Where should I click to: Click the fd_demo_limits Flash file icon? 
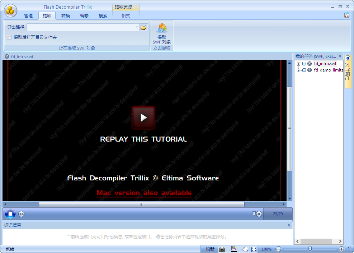(x=310, y=70)
